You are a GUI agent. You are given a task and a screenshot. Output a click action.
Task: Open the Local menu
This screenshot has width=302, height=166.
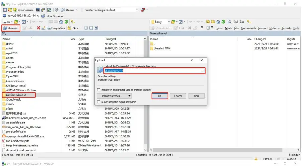(219, 28)
